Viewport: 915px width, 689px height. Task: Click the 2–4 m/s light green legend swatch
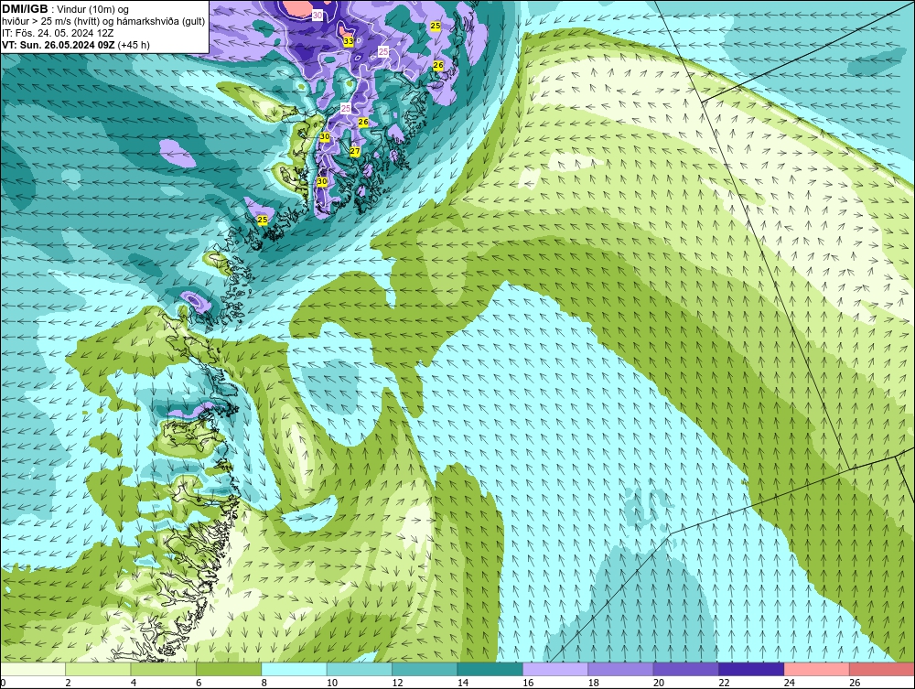pos(98,669)
